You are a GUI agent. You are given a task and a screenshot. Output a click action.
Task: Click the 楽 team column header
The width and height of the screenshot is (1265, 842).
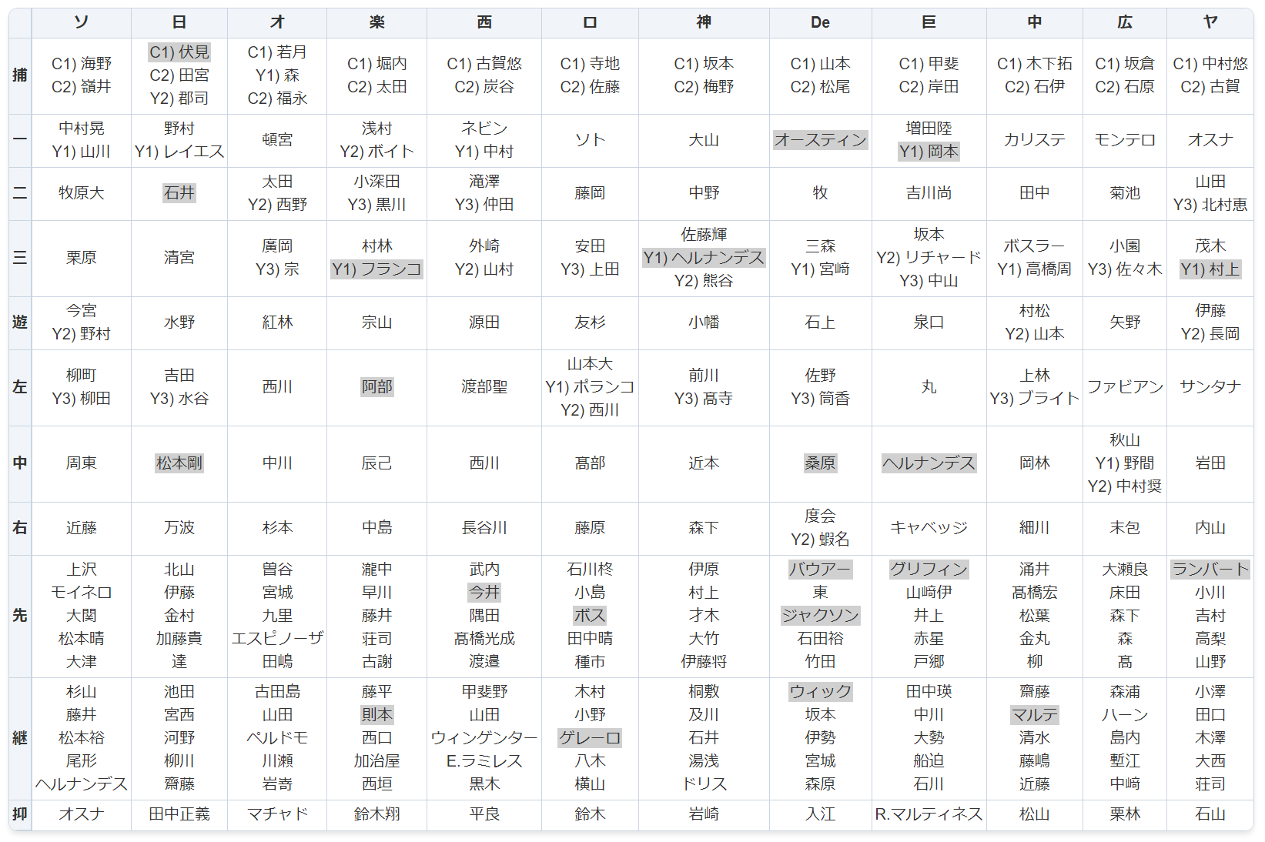376,22
